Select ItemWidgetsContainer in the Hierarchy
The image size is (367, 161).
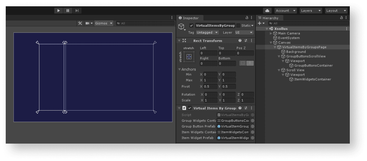[x=313, y=79]
